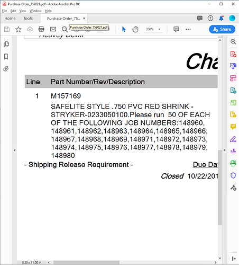Viewport: 239px width, 265px height.
Task: Select the Purchase Order_75... document tab
Action: point(63,19)
